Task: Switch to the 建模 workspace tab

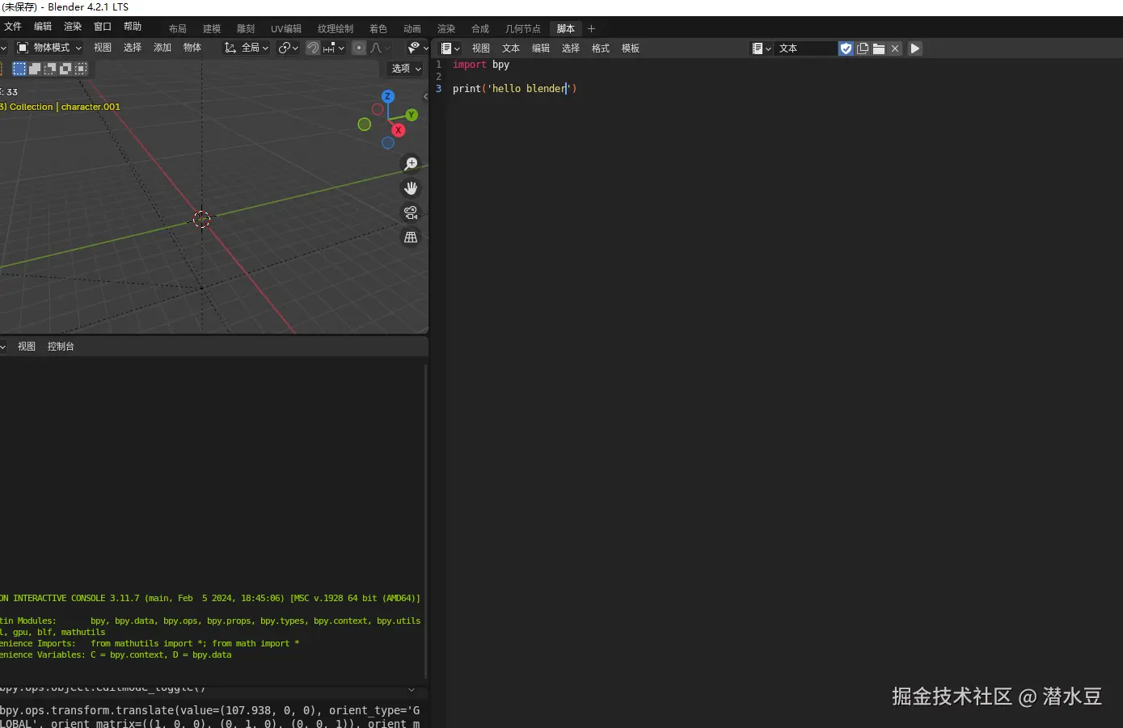Action: [x=212, y=28]
